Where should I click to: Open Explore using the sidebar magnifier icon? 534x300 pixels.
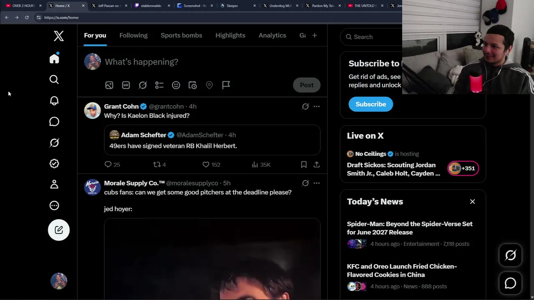coord(54,80)
